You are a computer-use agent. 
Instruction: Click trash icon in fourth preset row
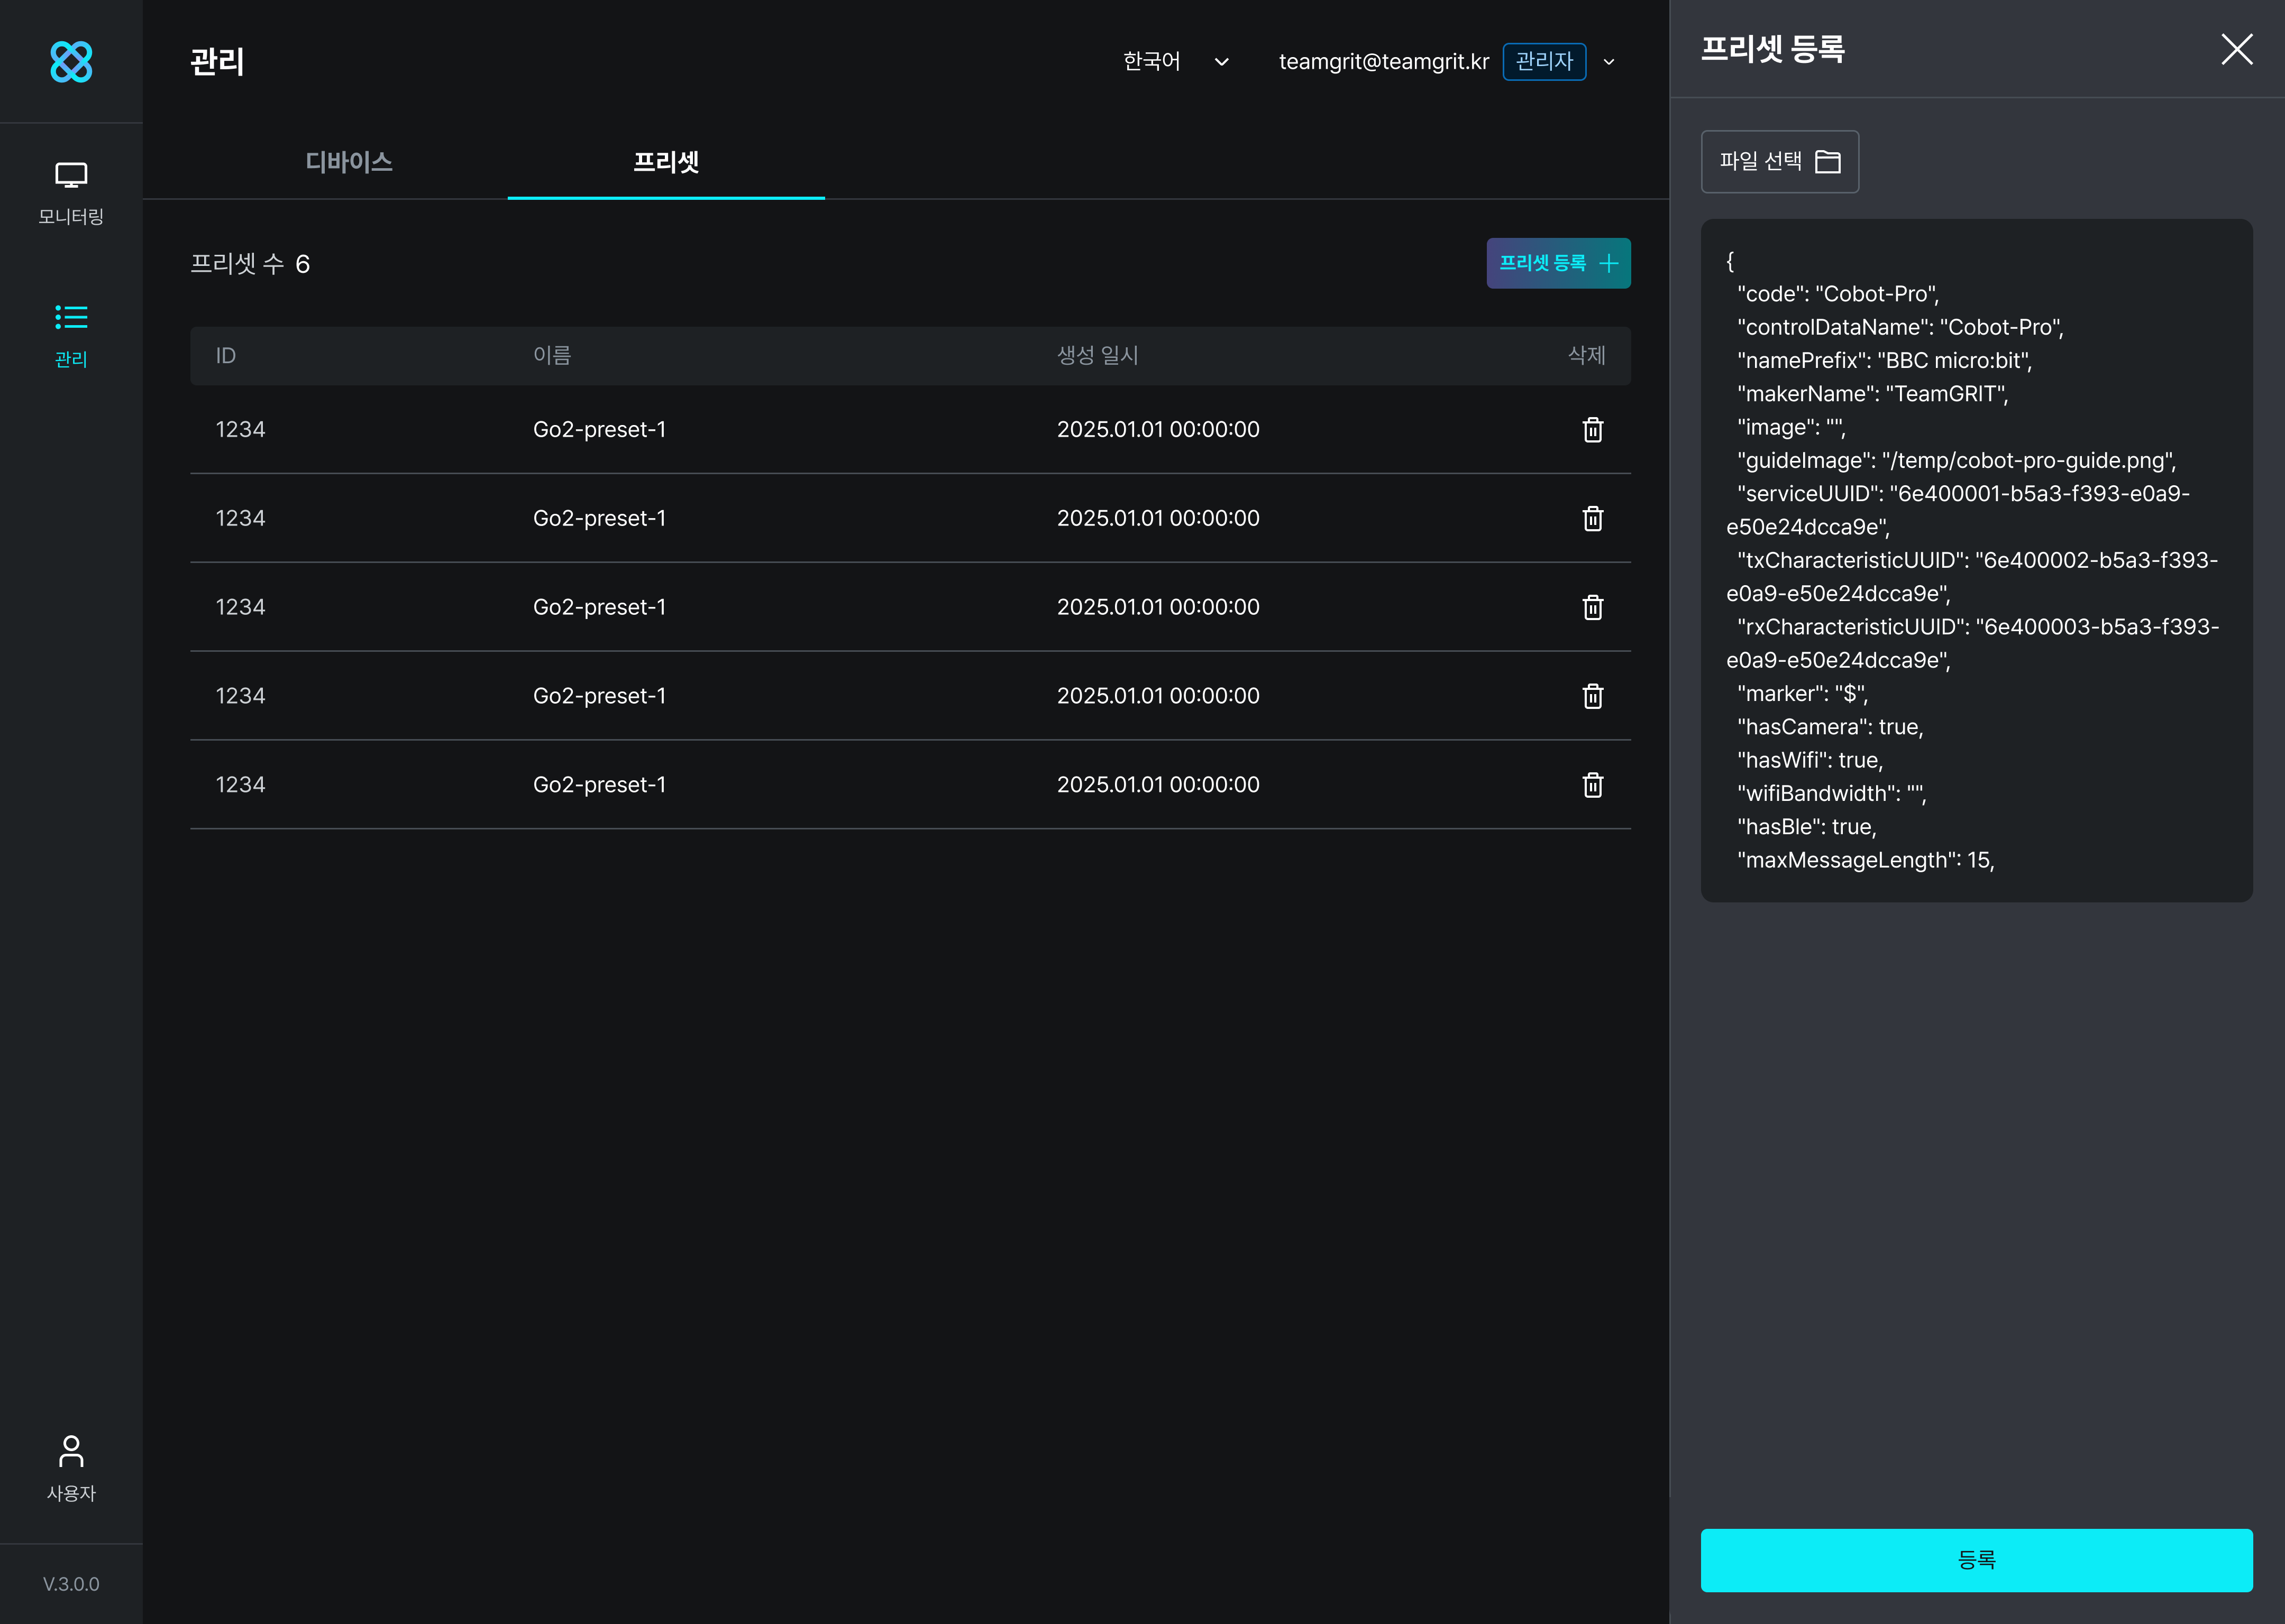coord(1592,696)
